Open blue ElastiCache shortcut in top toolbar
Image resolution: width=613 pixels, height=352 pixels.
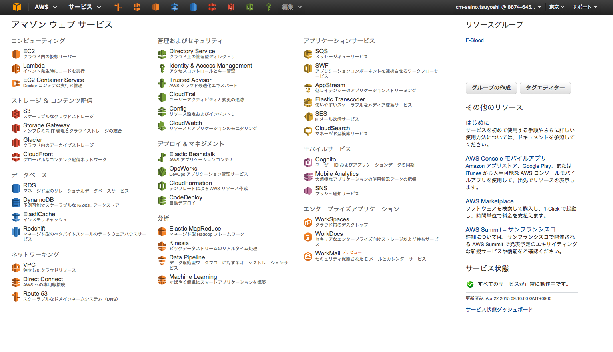coord(174,7)
